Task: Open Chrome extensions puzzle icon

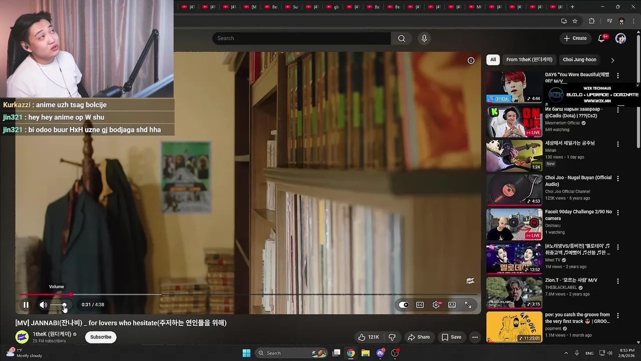Action: 591,21
